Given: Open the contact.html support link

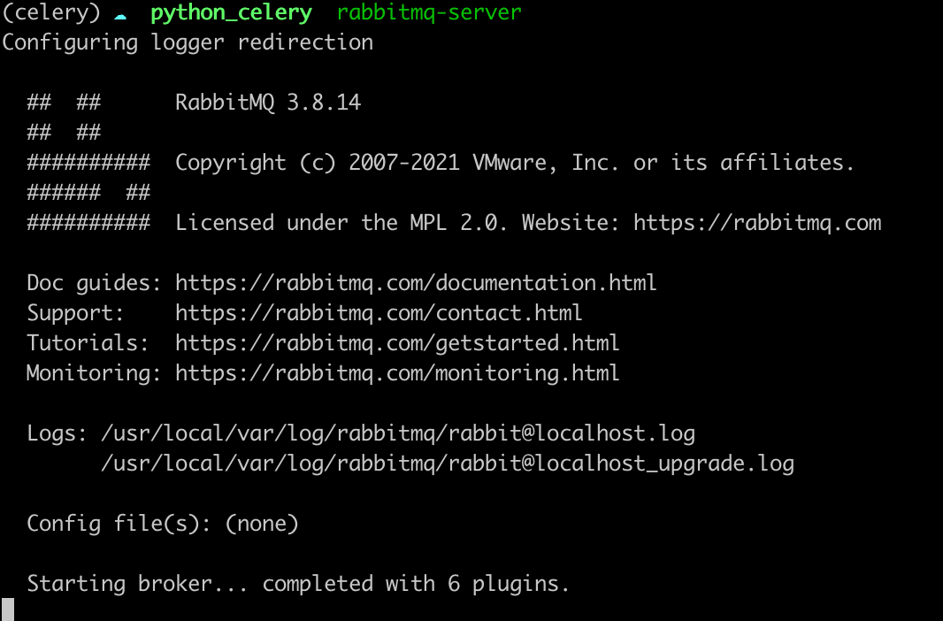Looking at the screenshot, I should point(379,312).
